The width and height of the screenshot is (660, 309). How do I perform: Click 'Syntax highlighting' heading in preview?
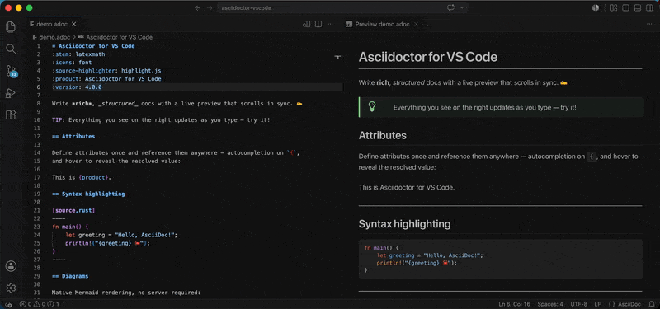pyautogui.click(x=404, y=224)
